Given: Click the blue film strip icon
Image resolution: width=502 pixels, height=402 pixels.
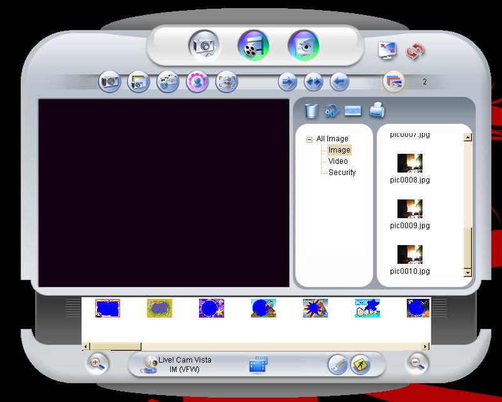Looking at the screenshot, I should 259,365.
